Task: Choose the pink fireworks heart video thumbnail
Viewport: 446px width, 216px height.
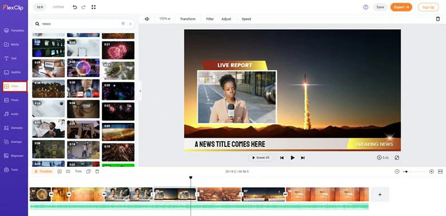Action: [118, 50]
